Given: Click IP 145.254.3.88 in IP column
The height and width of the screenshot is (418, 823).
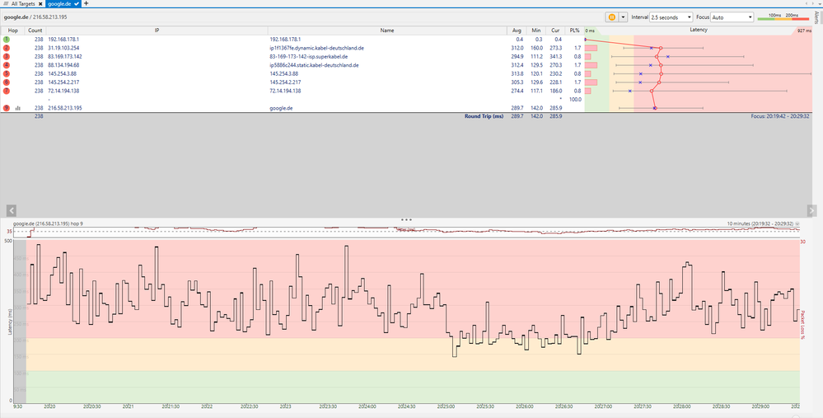Looking at the screenshot, I should 62,74.
